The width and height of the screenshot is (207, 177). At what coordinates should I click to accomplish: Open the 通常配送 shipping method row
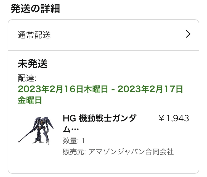pyautogui.click(x=104, y=35)
